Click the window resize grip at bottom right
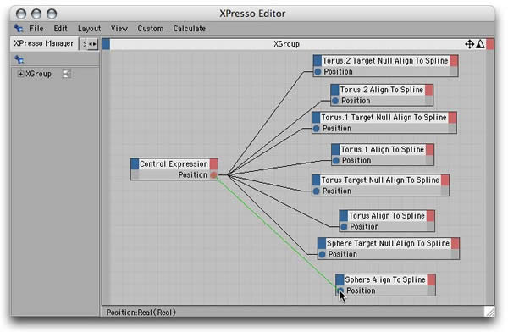This screenshot has width=508, height=332. pyautogui.click(x=490, y=312)
